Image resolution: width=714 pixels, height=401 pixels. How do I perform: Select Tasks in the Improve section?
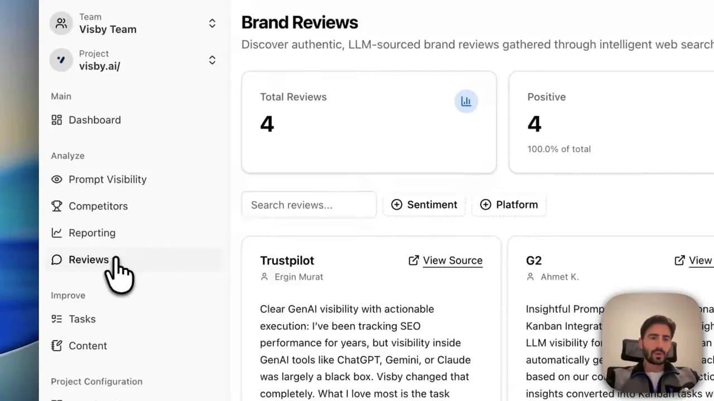(x=82, y=319)
